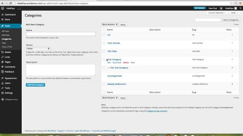
Task: Click the Appearance brush icon
Action: (3, 78)
